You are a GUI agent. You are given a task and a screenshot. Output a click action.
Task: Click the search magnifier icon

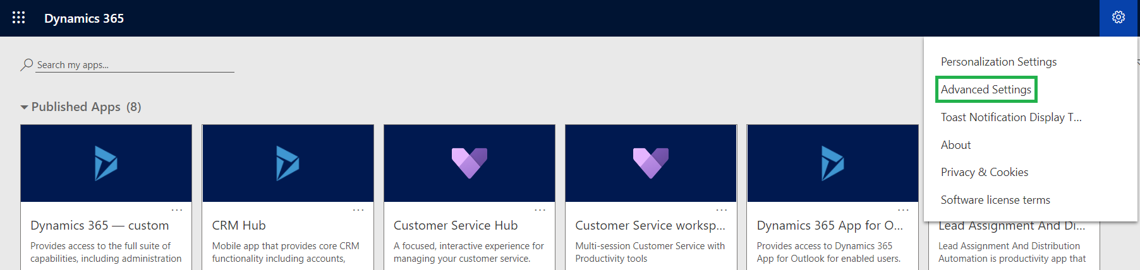pyautogui.click(x=27, y=64)
